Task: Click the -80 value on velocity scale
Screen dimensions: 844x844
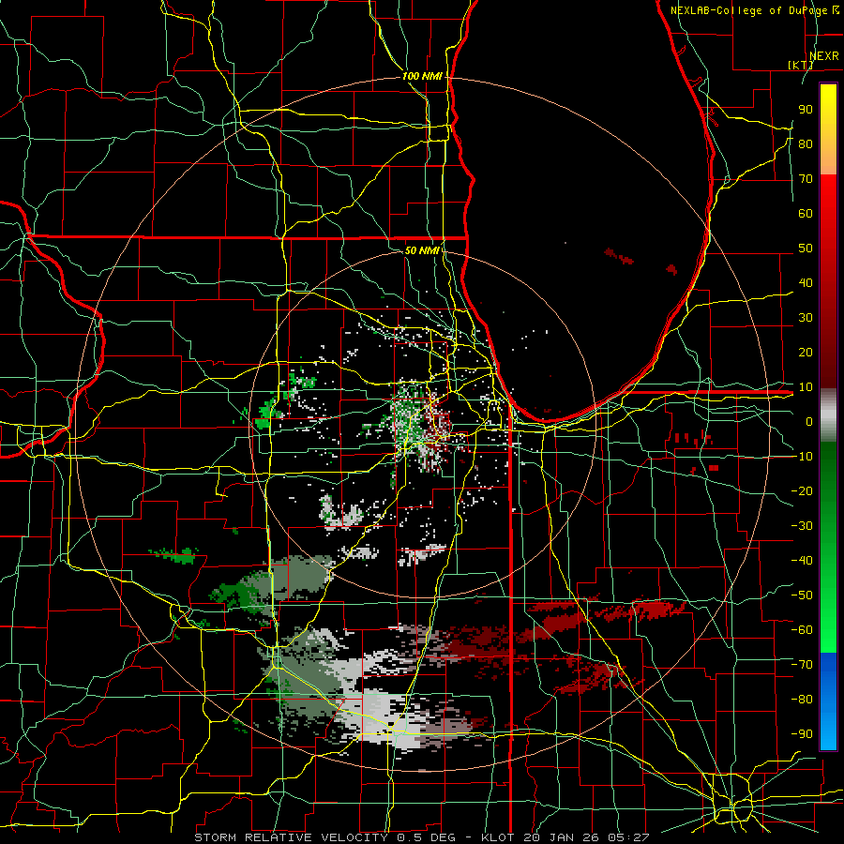Action: 802,700
